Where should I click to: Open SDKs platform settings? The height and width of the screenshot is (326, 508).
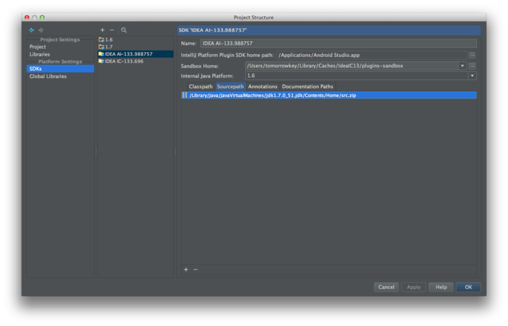60,68
